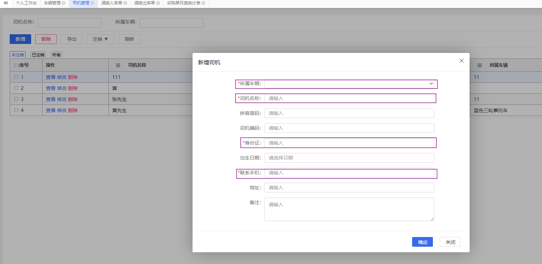Switch to 个人工作台 tab
Screen dimensions: 542x264
26,3
